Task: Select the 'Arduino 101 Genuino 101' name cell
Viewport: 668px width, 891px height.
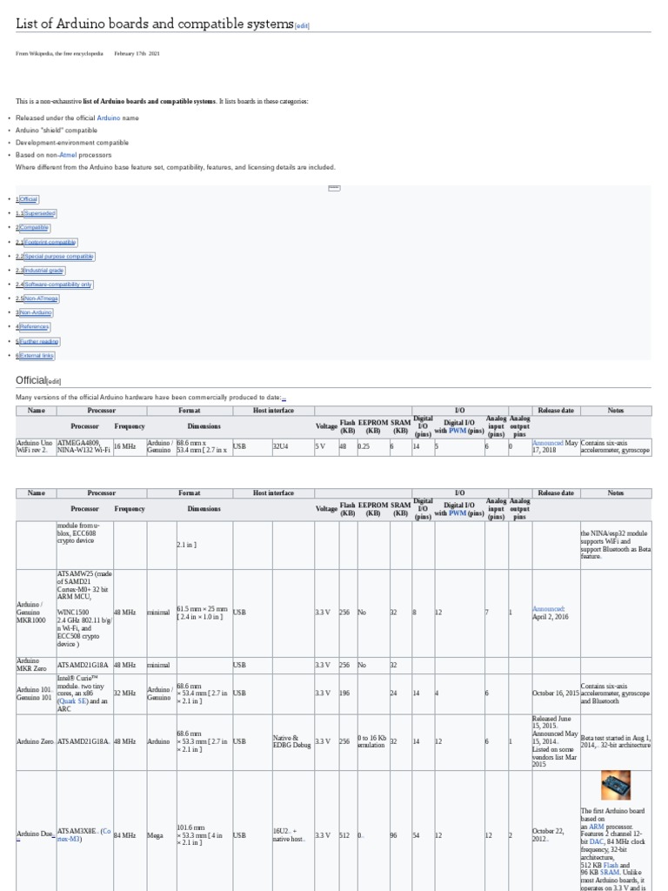Action: (36, 693)
